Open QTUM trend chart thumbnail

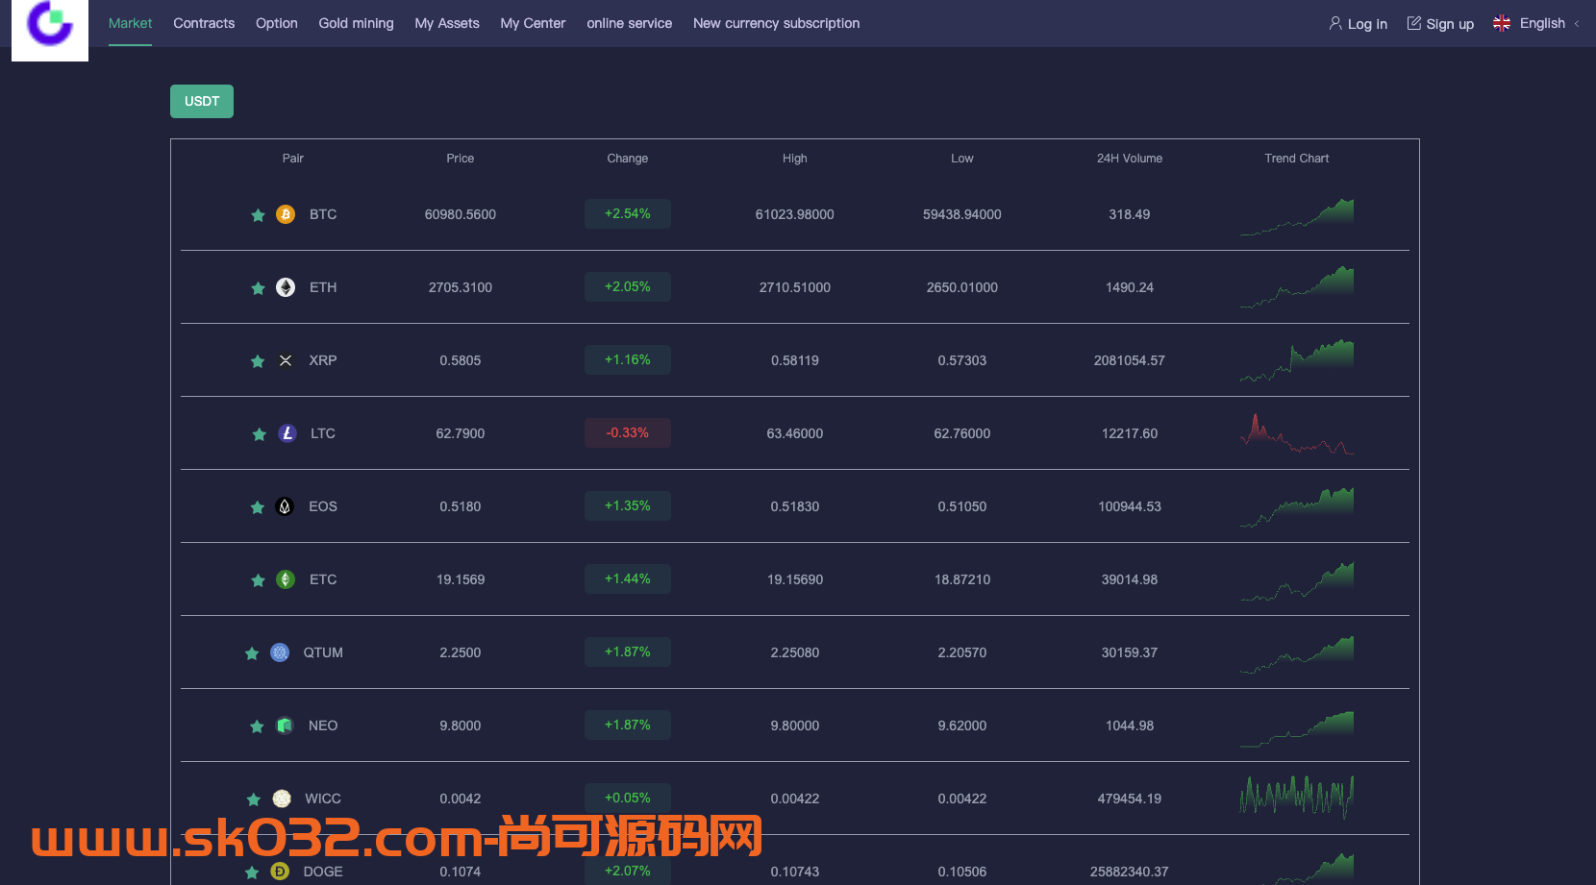[x=1297, y=654]
